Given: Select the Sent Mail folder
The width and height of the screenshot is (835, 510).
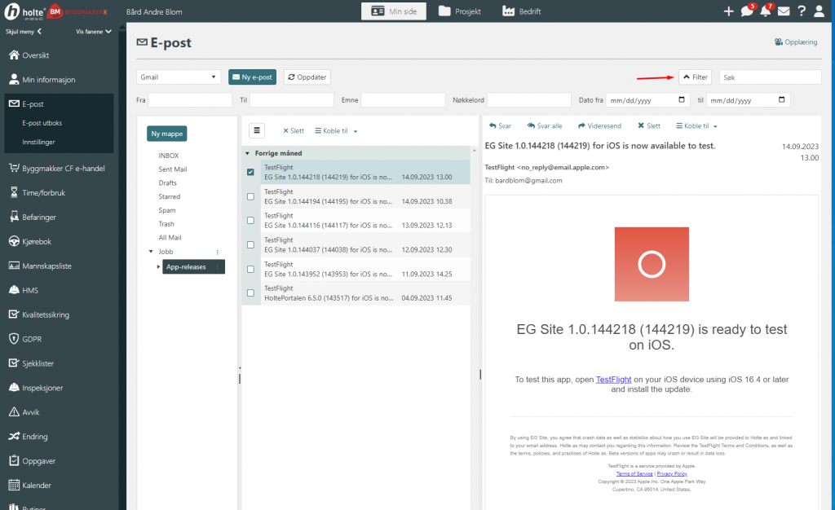Looking at the screenshot, I should coord(172,169).
